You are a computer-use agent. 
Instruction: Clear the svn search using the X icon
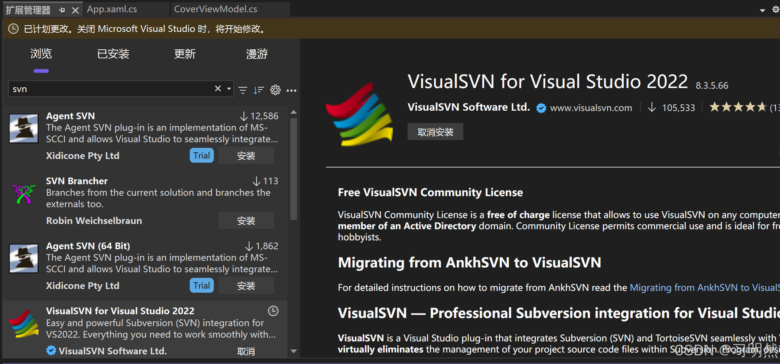pos(218,88)
